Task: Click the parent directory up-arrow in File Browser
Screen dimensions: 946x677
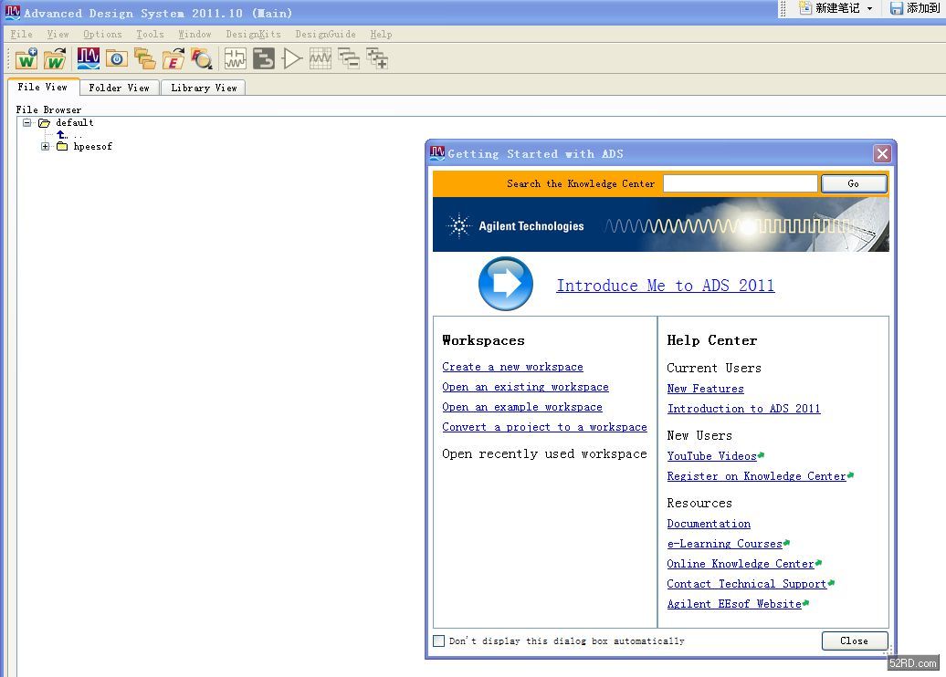Action: point(62,134)
